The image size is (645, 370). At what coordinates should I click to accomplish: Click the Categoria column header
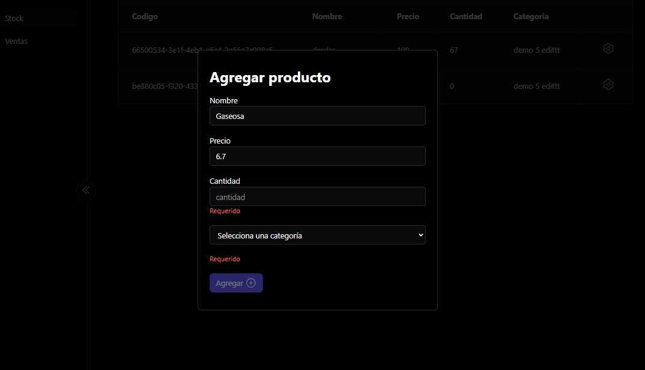click(x=530, y=17)
